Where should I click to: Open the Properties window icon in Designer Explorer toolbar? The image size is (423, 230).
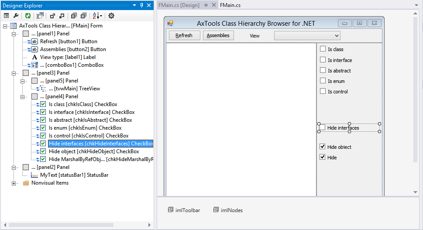(x=6, y=16)
